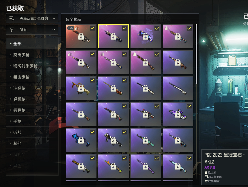This screenshot has height=187, width=248.
Task: Click the funnel filter icon beside 所有
Action: [x=12, y=30]
